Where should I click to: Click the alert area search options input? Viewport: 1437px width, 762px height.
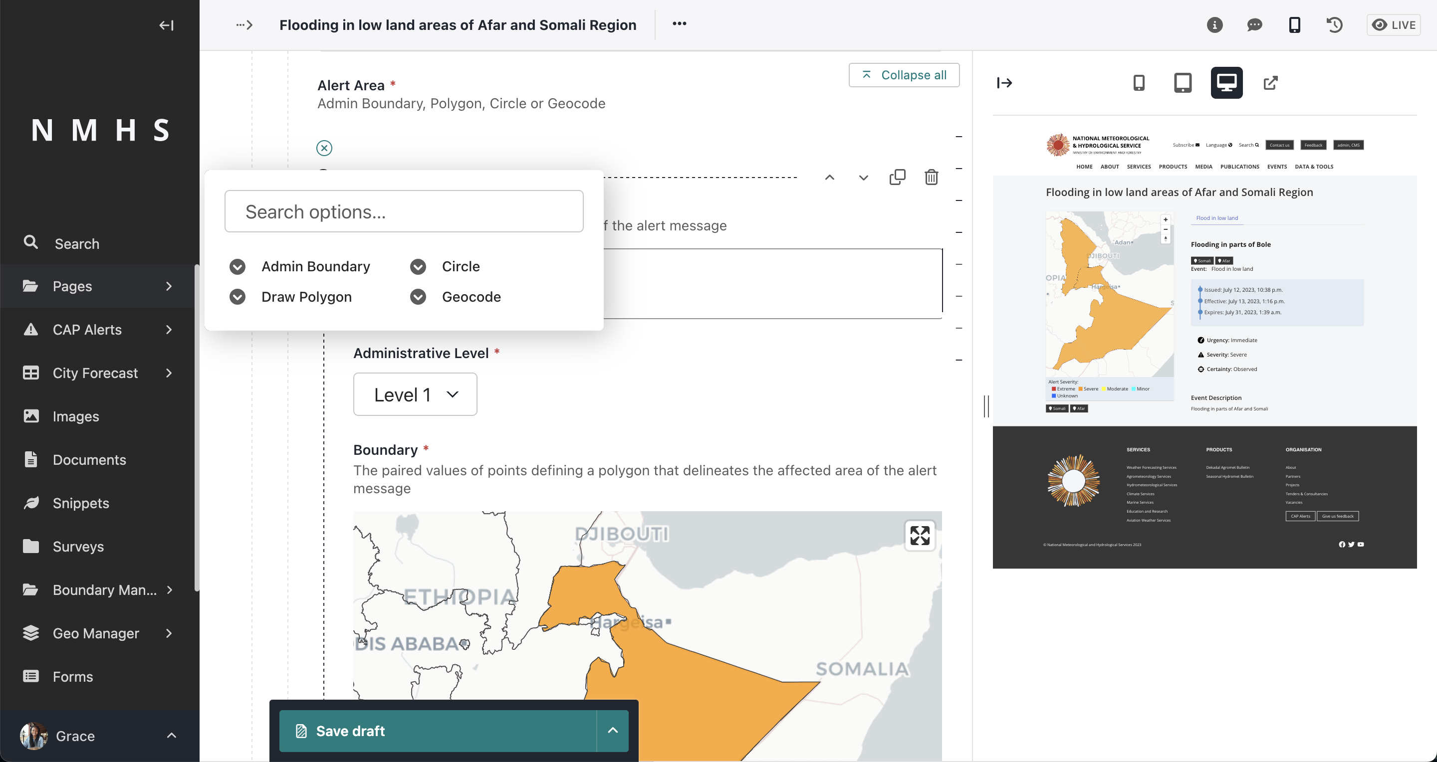click(403, 211)
